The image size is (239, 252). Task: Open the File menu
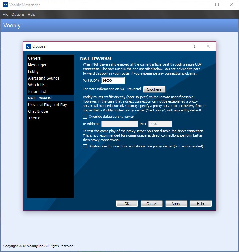point(5,14)
